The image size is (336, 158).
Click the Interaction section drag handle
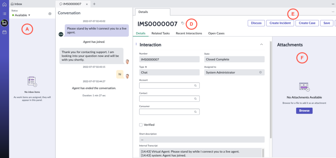(136, 44)
